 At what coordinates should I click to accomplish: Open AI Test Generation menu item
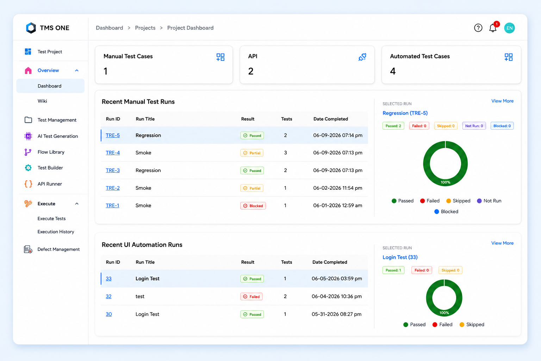58,136
